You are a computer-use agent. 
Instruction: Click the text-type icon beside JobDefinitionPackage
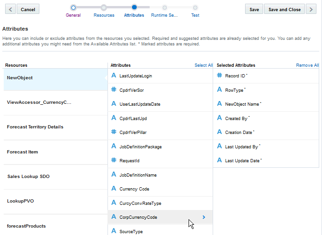click(x=114, y=146)
